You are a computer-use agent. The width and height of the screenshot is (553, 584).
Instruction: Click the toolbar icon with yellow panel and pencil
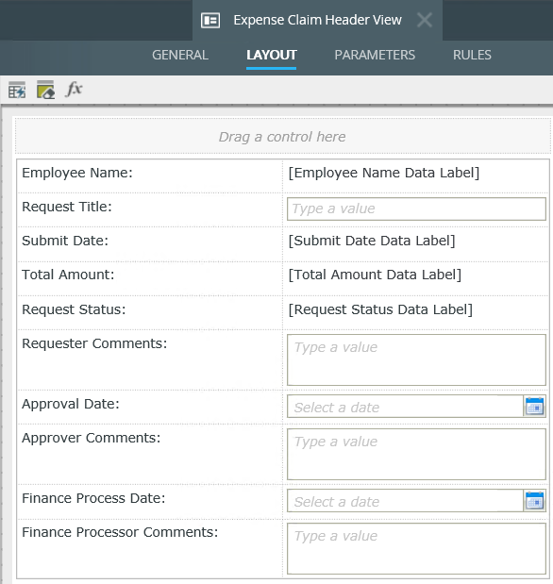click(45, 90)
